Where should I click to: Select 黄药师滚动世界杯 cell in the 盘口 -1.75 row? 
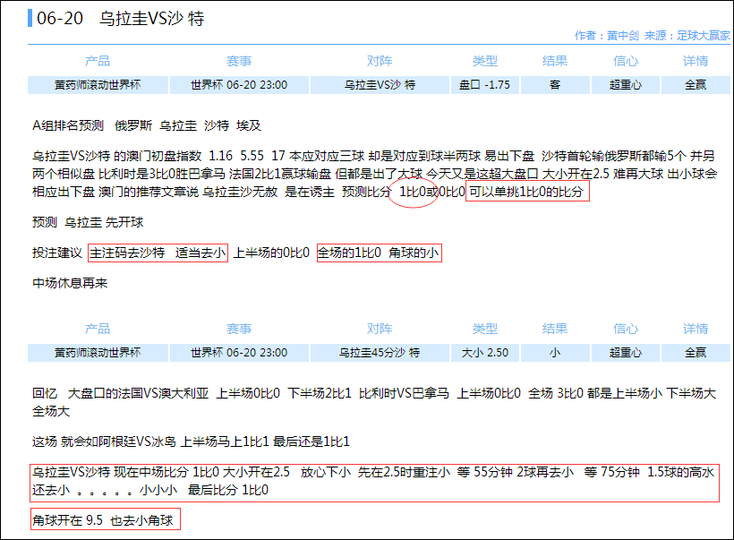[x=98, y=85]
